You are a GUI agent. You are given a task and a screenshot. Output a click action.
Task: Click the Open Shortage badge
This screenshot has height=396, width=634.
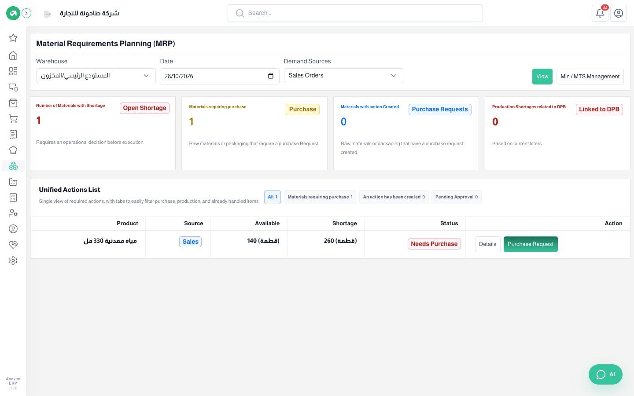(144, 108)
